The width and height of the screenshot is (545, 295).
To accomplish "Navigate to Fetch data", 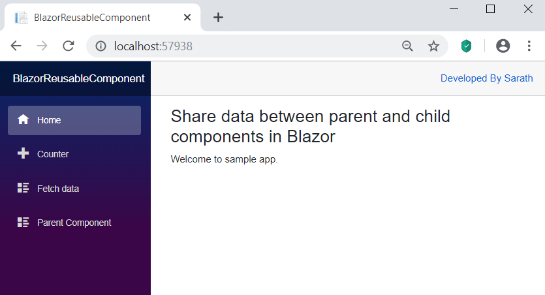I will tap(58, 189).
